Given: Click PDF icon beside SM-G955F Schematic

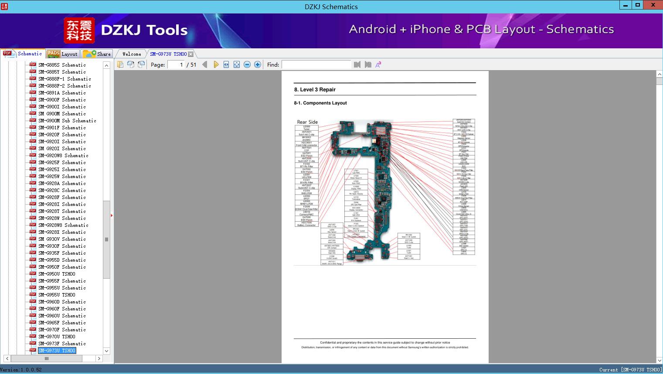Looking at the screenshot, I should (33, 280).
